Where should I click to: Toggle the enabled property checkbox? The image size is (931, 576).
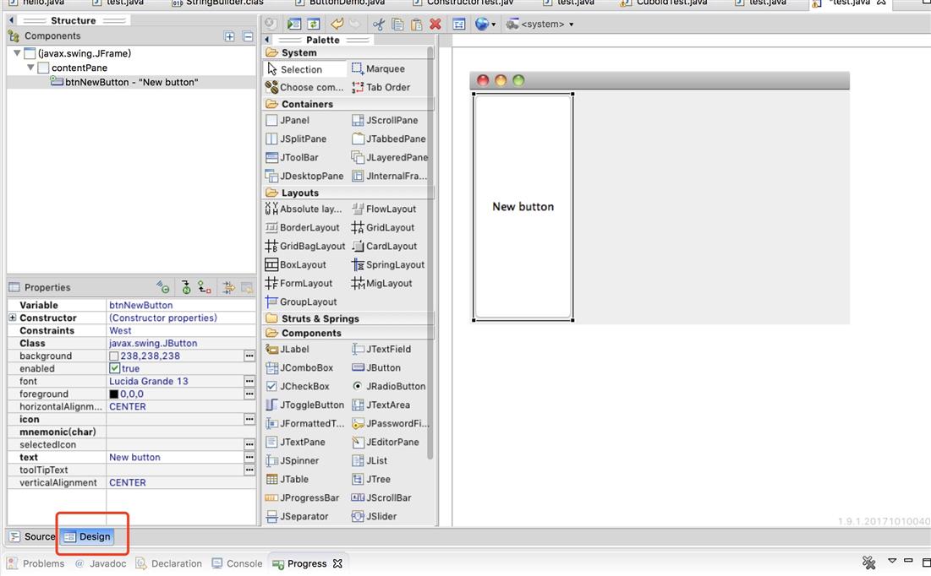pos(115,368)
